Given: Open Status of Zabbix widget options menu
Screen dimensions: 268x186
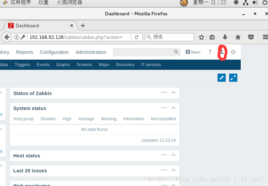Looking at the screenshot, I should (164, 92).
